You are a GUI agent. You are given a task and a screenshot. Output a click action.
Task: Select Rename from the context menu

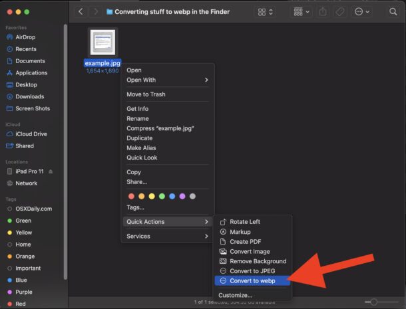point(138,118)
